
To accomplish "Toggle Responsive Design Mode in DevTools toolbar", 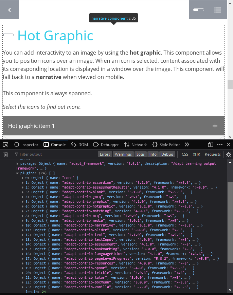I will click(210, 144).
